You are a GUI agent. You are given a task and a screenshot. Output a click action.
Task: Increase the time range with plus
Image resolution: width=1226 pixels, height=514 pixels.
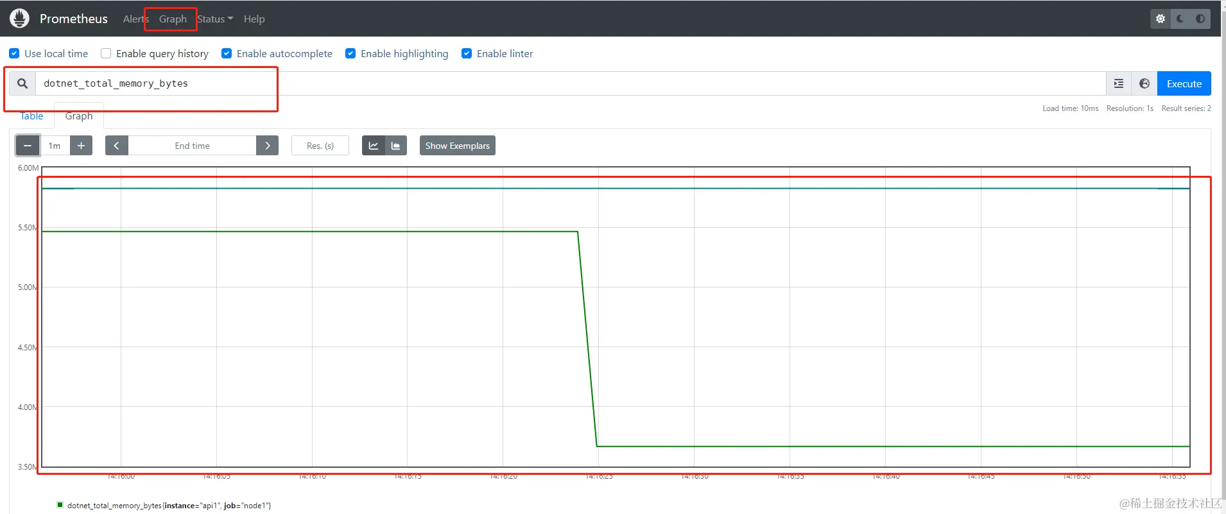tap(81, 146)
